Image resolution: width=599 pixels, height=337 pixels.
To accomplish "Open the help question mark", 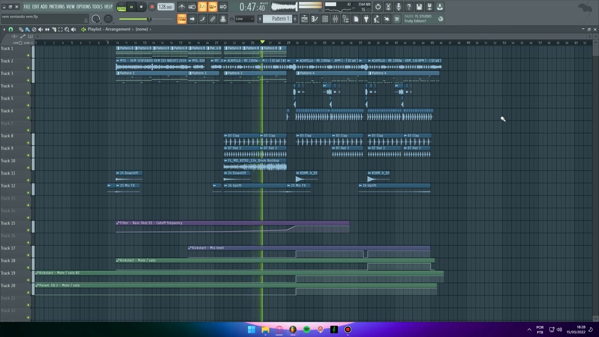I will click(x=409, y=7).
